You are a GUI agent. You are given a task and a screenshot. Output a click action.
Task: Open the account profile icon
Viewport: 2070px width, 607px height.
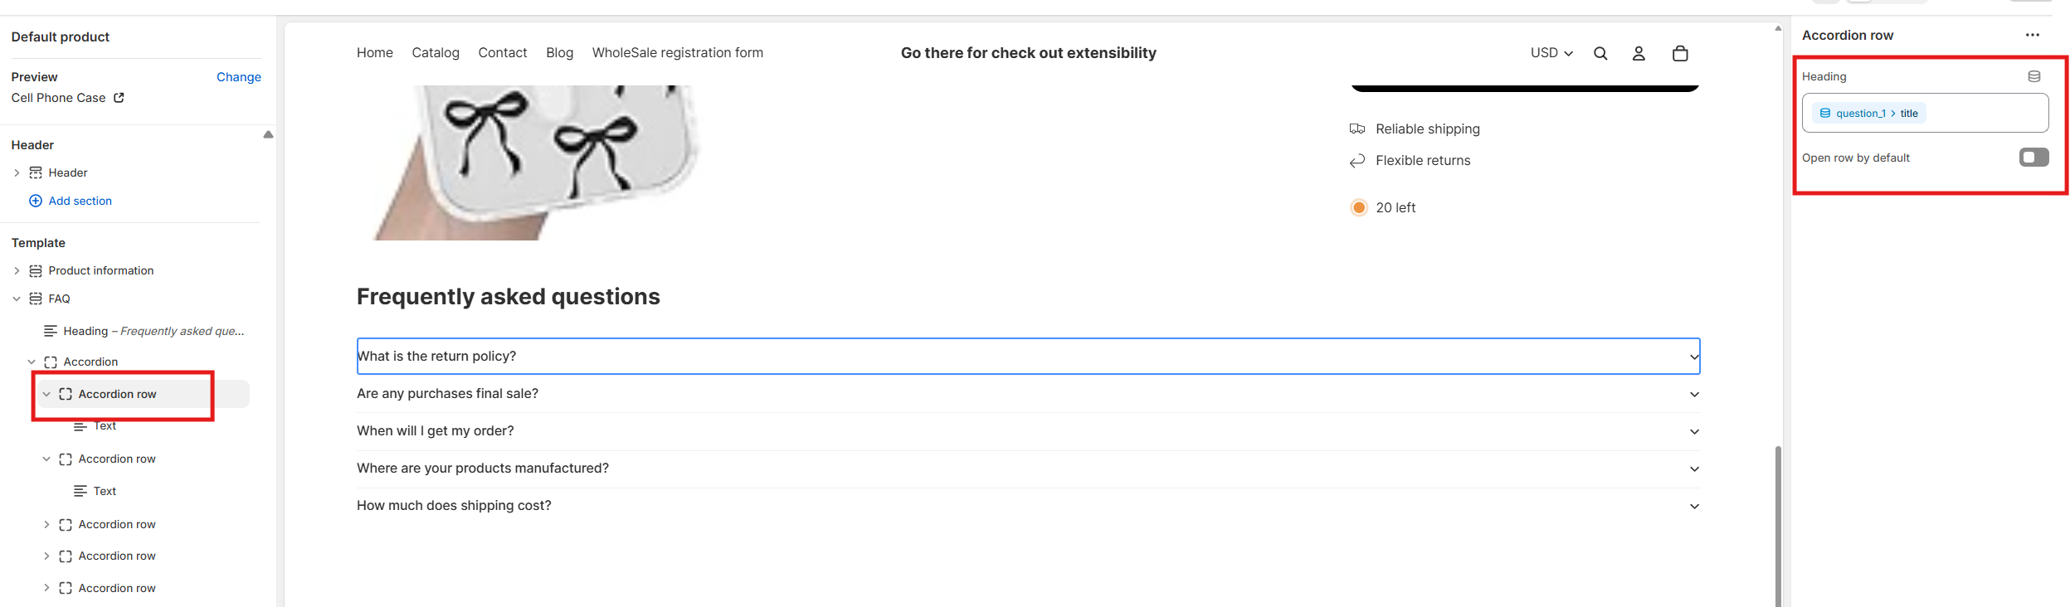(1639, 54)
